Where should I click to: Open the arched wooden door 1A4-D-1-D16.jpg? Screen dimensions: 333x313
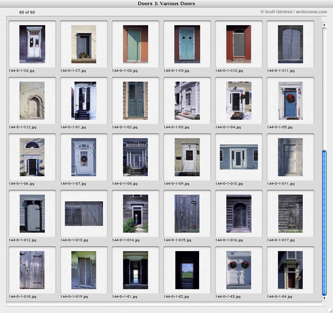pyautogui.click(x=239, y=214)
